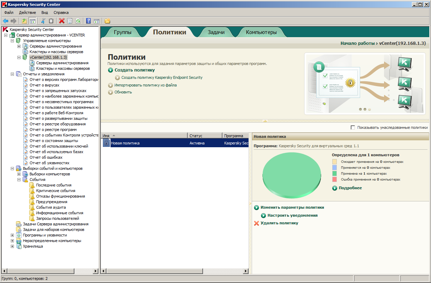Click the gray Forward arrow in toolbar
Image resolution: width=431 pixels, height=283 pixels.
coord(14,21)
